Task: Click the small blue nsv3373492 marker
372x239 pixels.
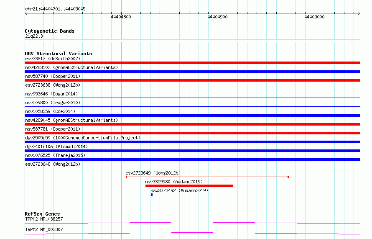Action: (x=152, y=195)
